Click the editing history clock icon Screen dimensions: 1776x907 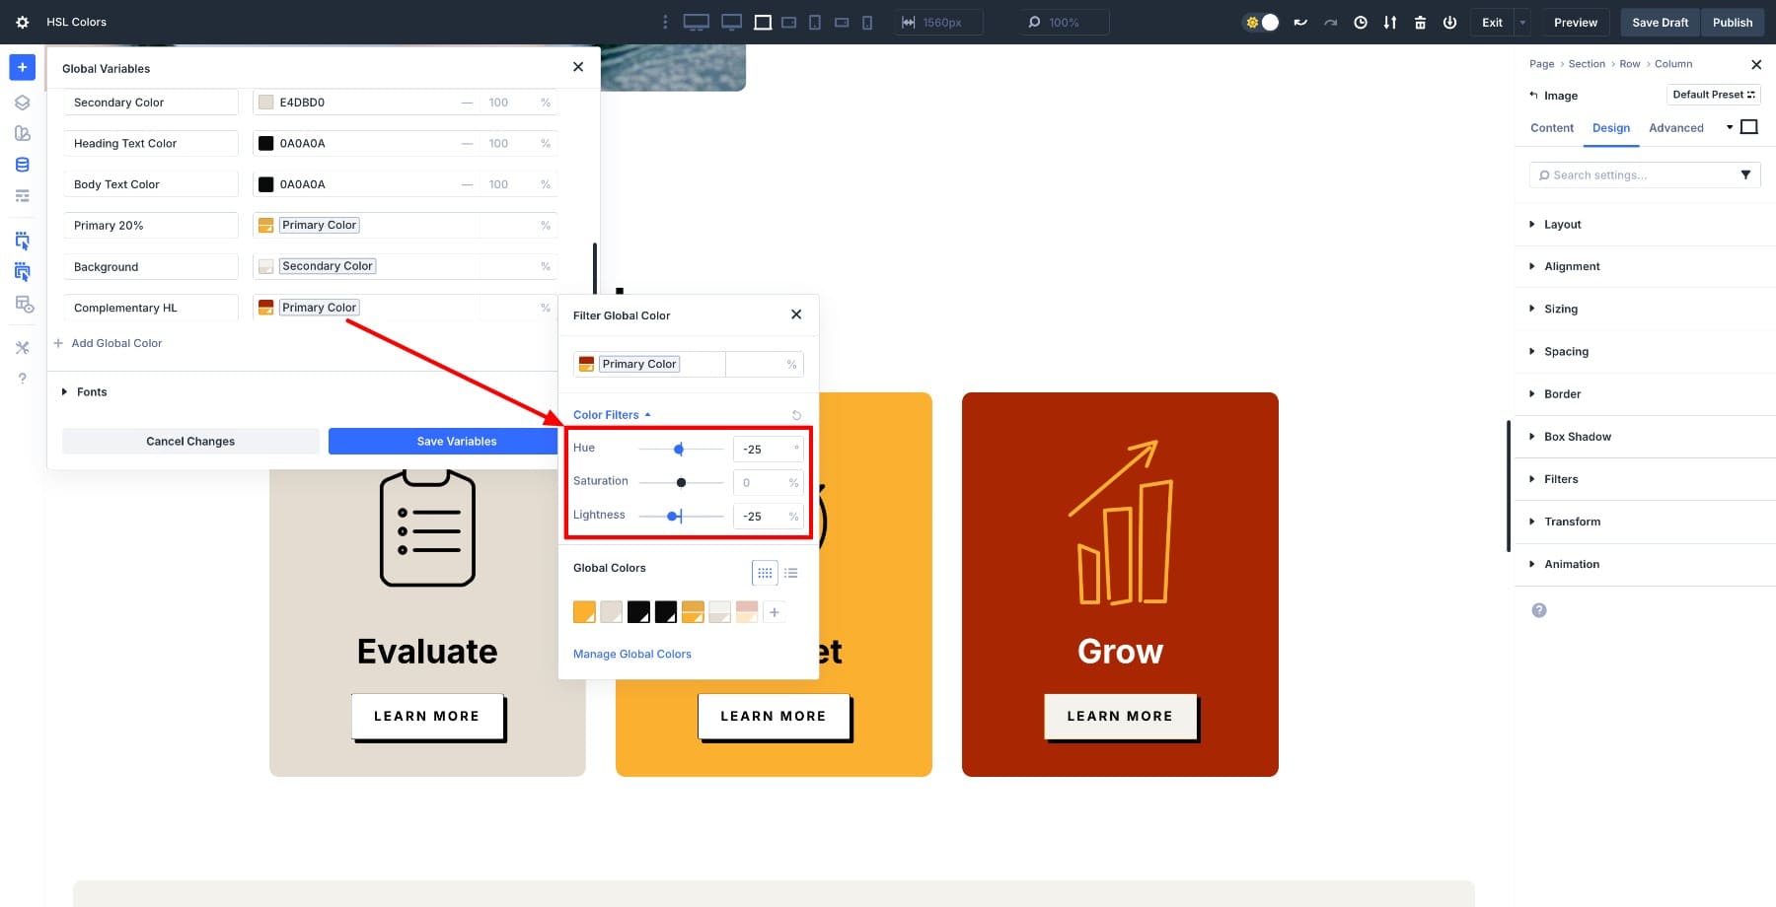tap(1360, 22)
